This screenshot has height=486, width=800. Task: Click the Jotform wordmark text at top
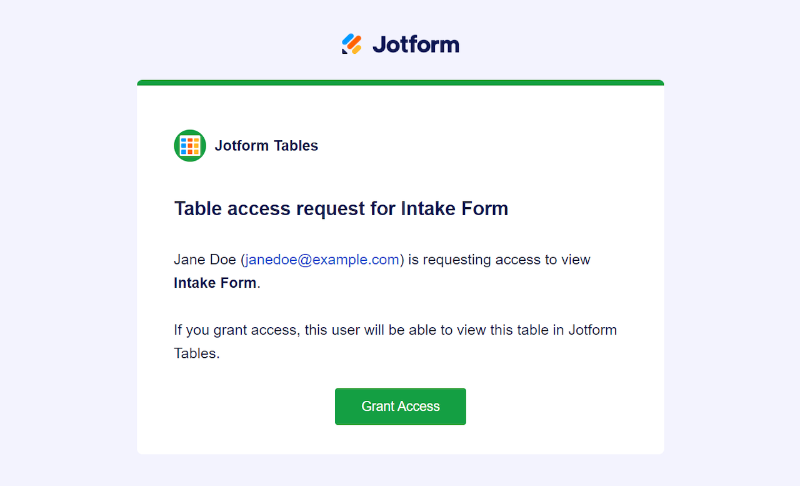pyautogui.click(x=416, y=44)
